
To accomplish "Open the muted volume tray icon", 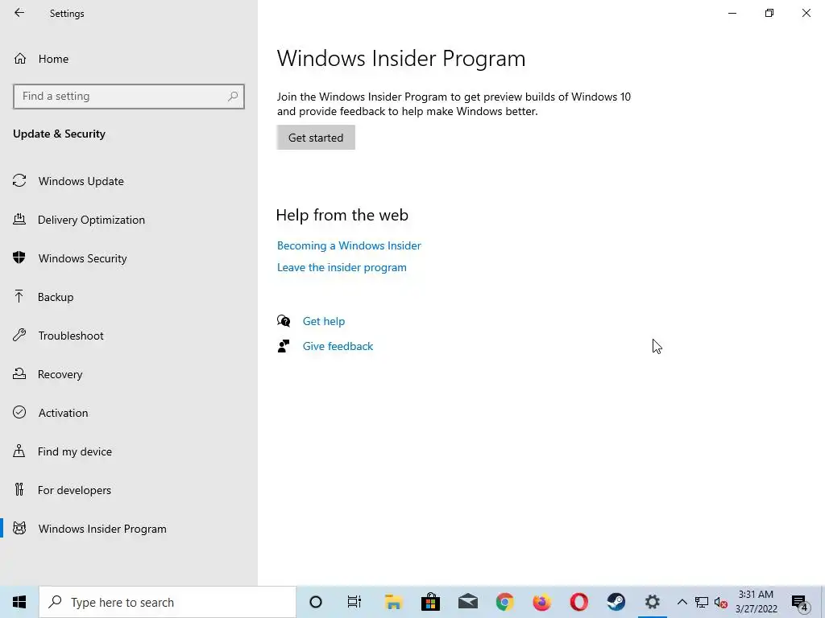I will point(720,603).
